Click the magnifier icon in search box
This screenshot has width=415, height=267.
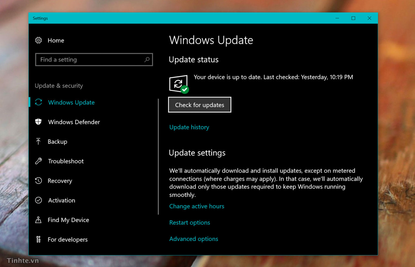pyautogui.click(x=147, y=60)
